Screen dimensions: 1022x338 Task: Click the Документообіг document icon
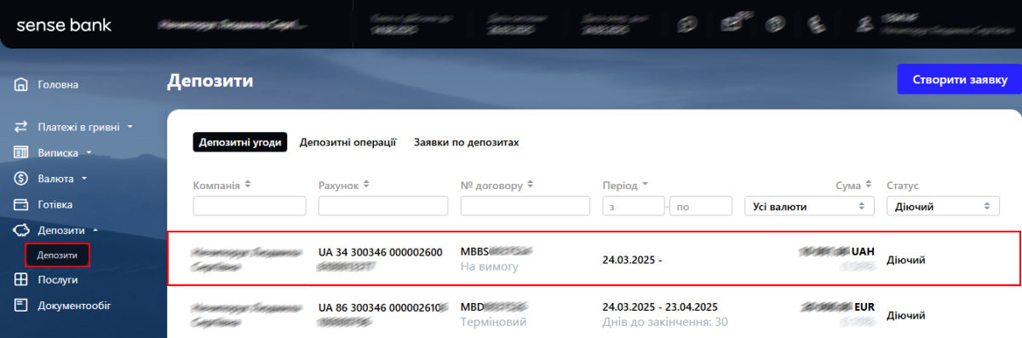(x=21, y=305)
